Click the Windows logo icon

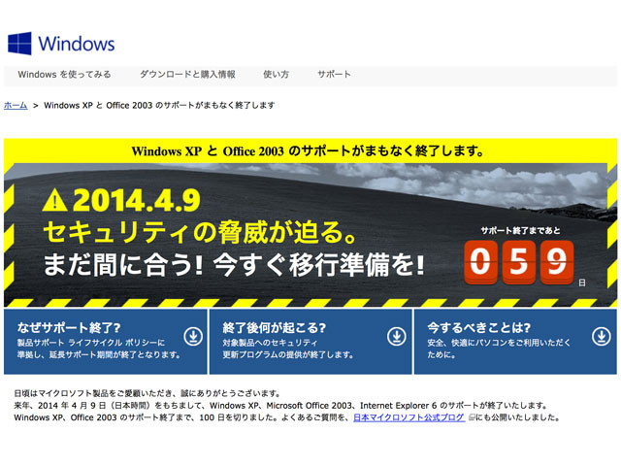(19, 43)
